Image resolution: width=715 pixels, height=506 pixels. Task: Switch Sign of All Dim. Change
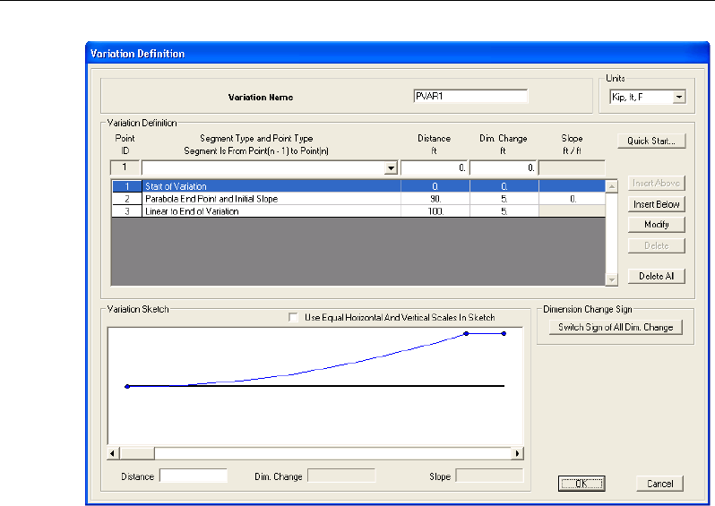pos(615,328)
